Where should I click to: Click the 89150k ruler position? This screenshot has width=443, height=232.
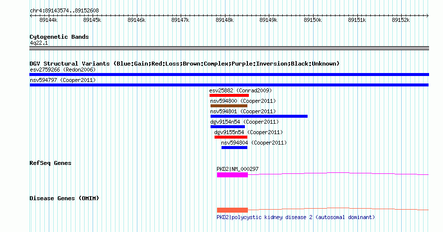313,20
